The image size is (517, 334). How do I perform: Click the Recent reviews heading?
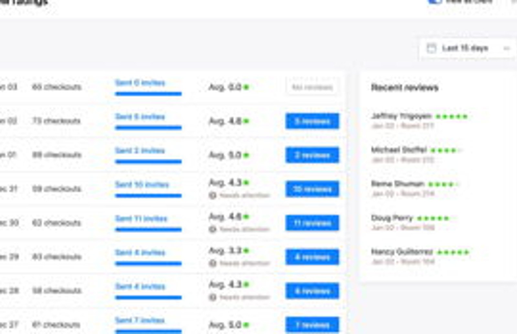(405, 87)
